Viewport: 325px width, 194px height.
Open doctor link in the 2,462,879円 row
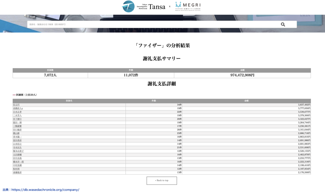pyautogui.click(x=17, y=154)
